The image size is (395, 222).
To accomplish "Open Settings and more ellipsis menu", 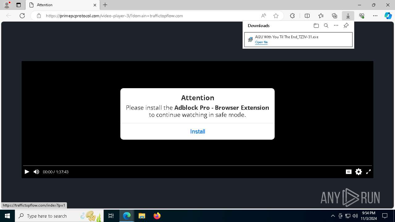I will 375,16.
